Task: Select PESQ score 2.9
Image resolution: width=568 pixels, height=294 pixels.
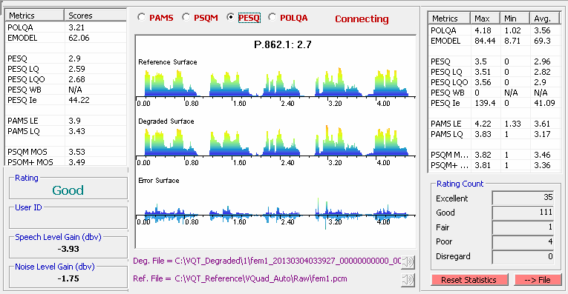Action: 75,59
